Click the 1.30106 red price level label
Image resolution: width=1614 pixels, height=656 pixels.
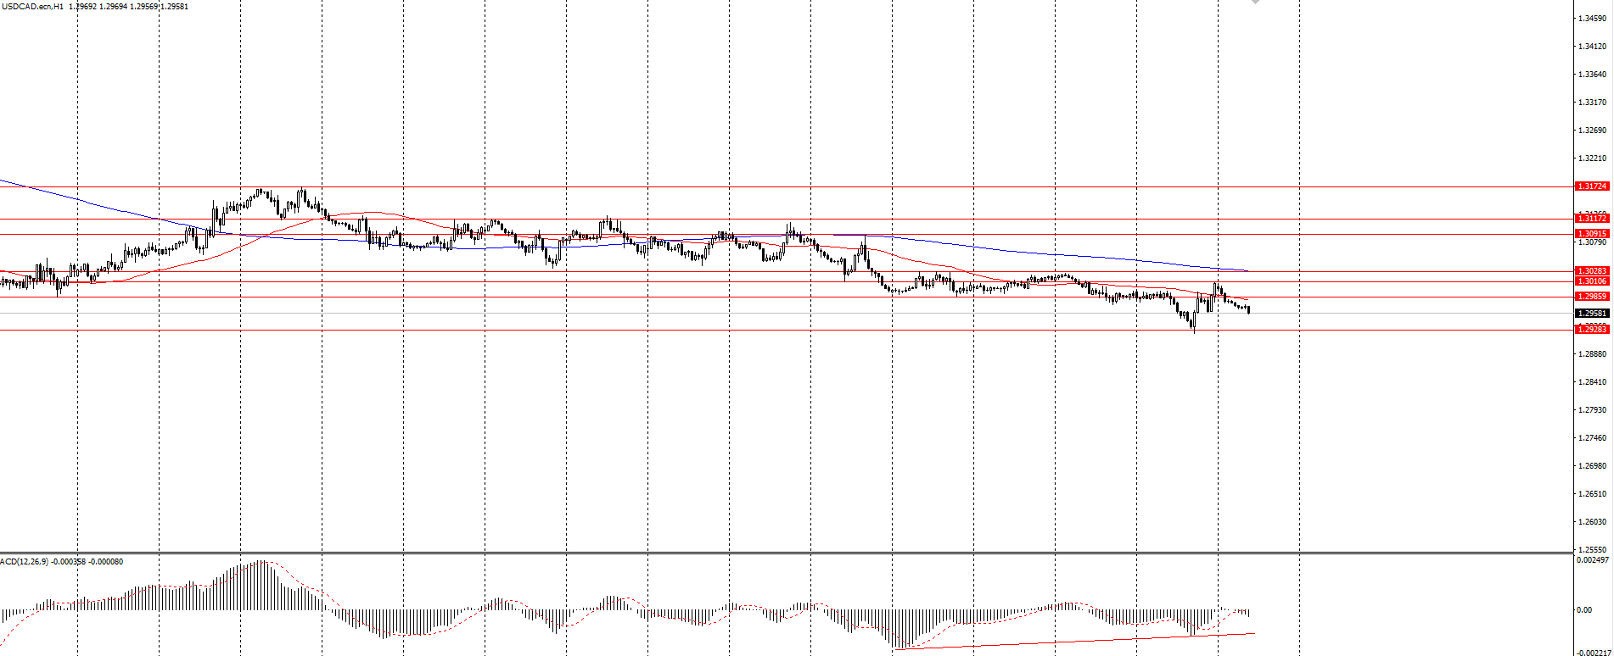1591,281
